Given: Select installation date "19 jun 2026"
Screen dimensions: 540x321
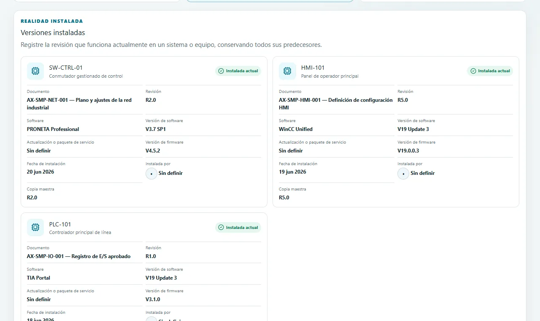Looking at the screenshot, I should [293, 172].
